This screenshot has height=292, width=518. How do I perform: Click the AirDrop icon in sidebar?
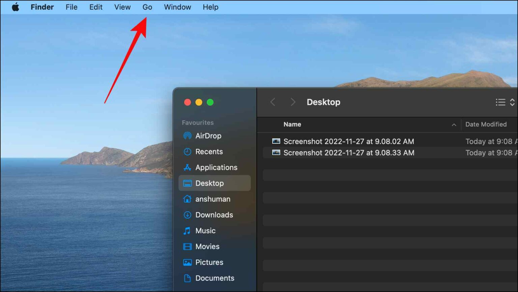[x=187, y=136]
